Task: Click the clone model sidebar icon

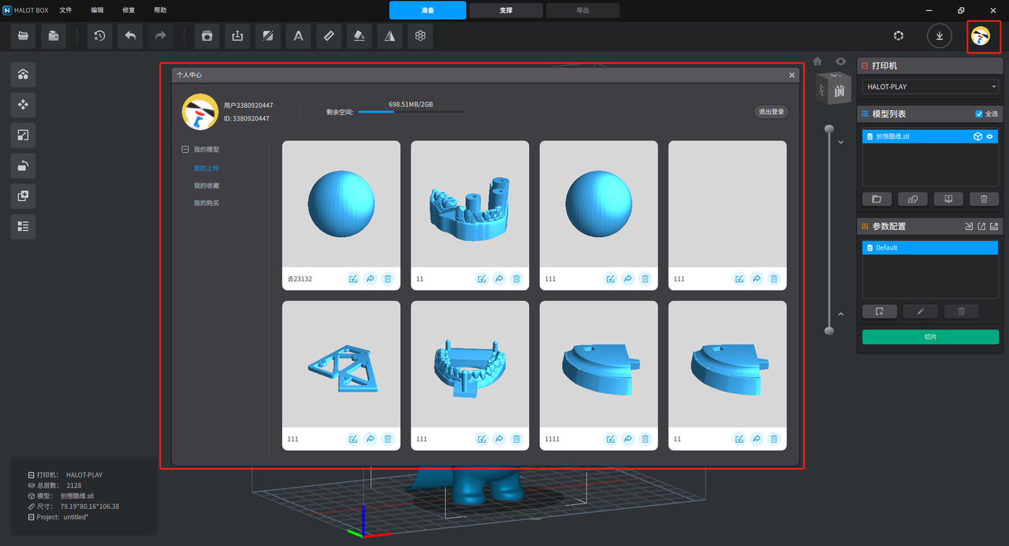Action: [x=23, y=195]
